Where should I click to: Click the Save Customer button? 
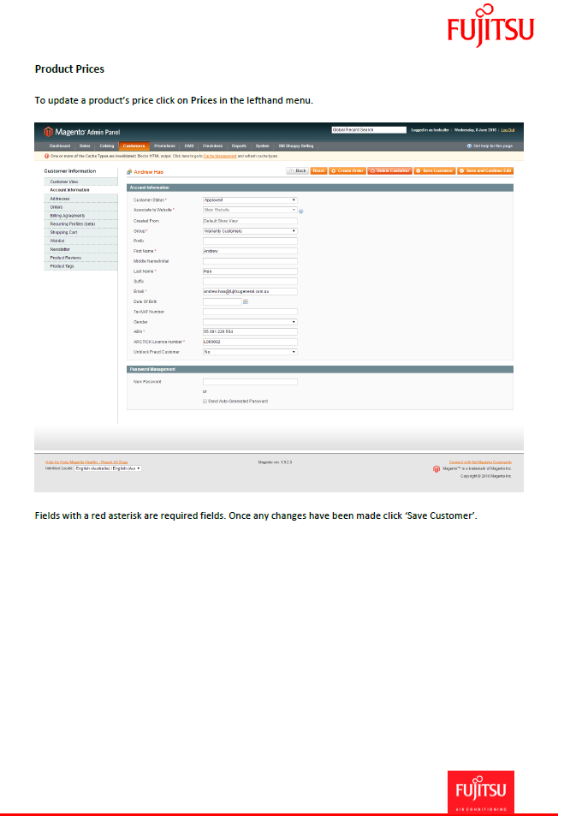pyautogui.click(x=435, y=170)
